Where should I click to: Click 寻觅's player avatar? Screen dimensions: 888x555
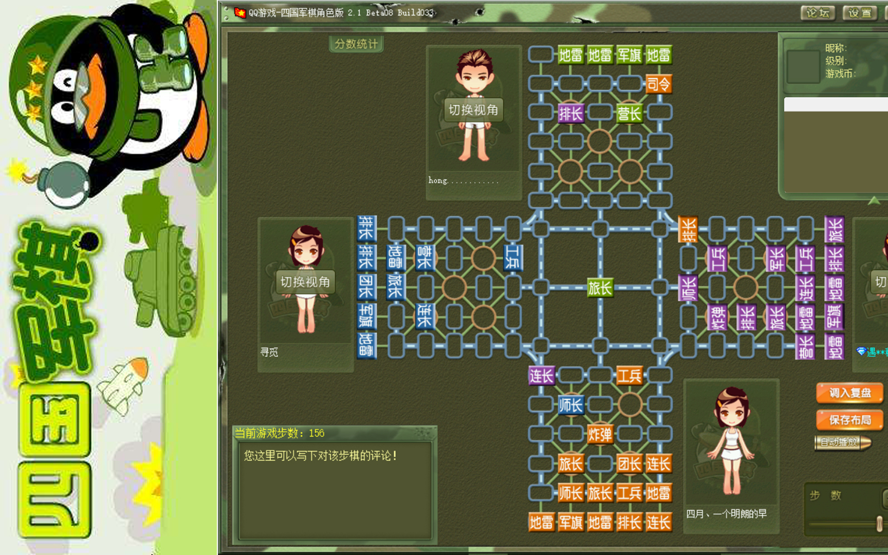click(306, 282)
